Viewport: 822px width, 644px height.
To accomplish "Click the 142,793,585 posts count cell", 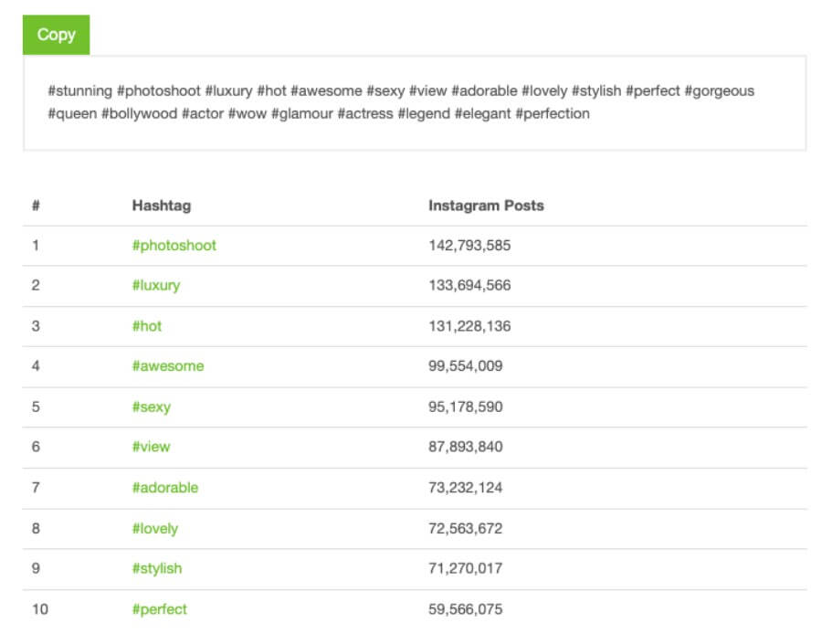I will (469, 246).
